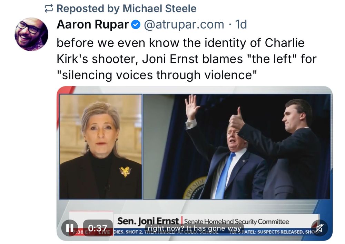The height and width of the screenshot is (244, 345).
Task: Click the 1d post timestamp
Action: point(241,24)
